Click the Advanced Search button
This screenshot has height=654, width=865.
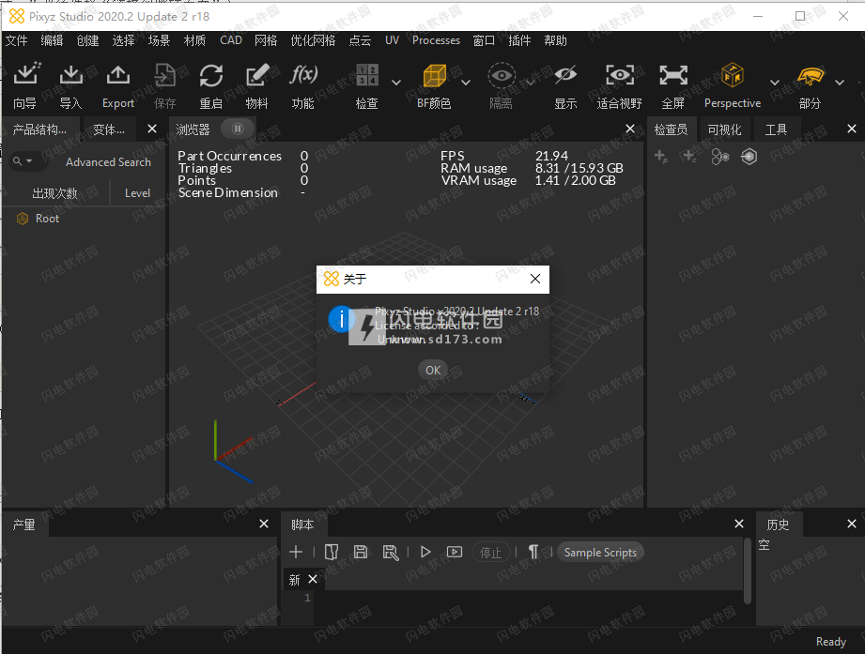pyautogui.click(x=108, y=162)
